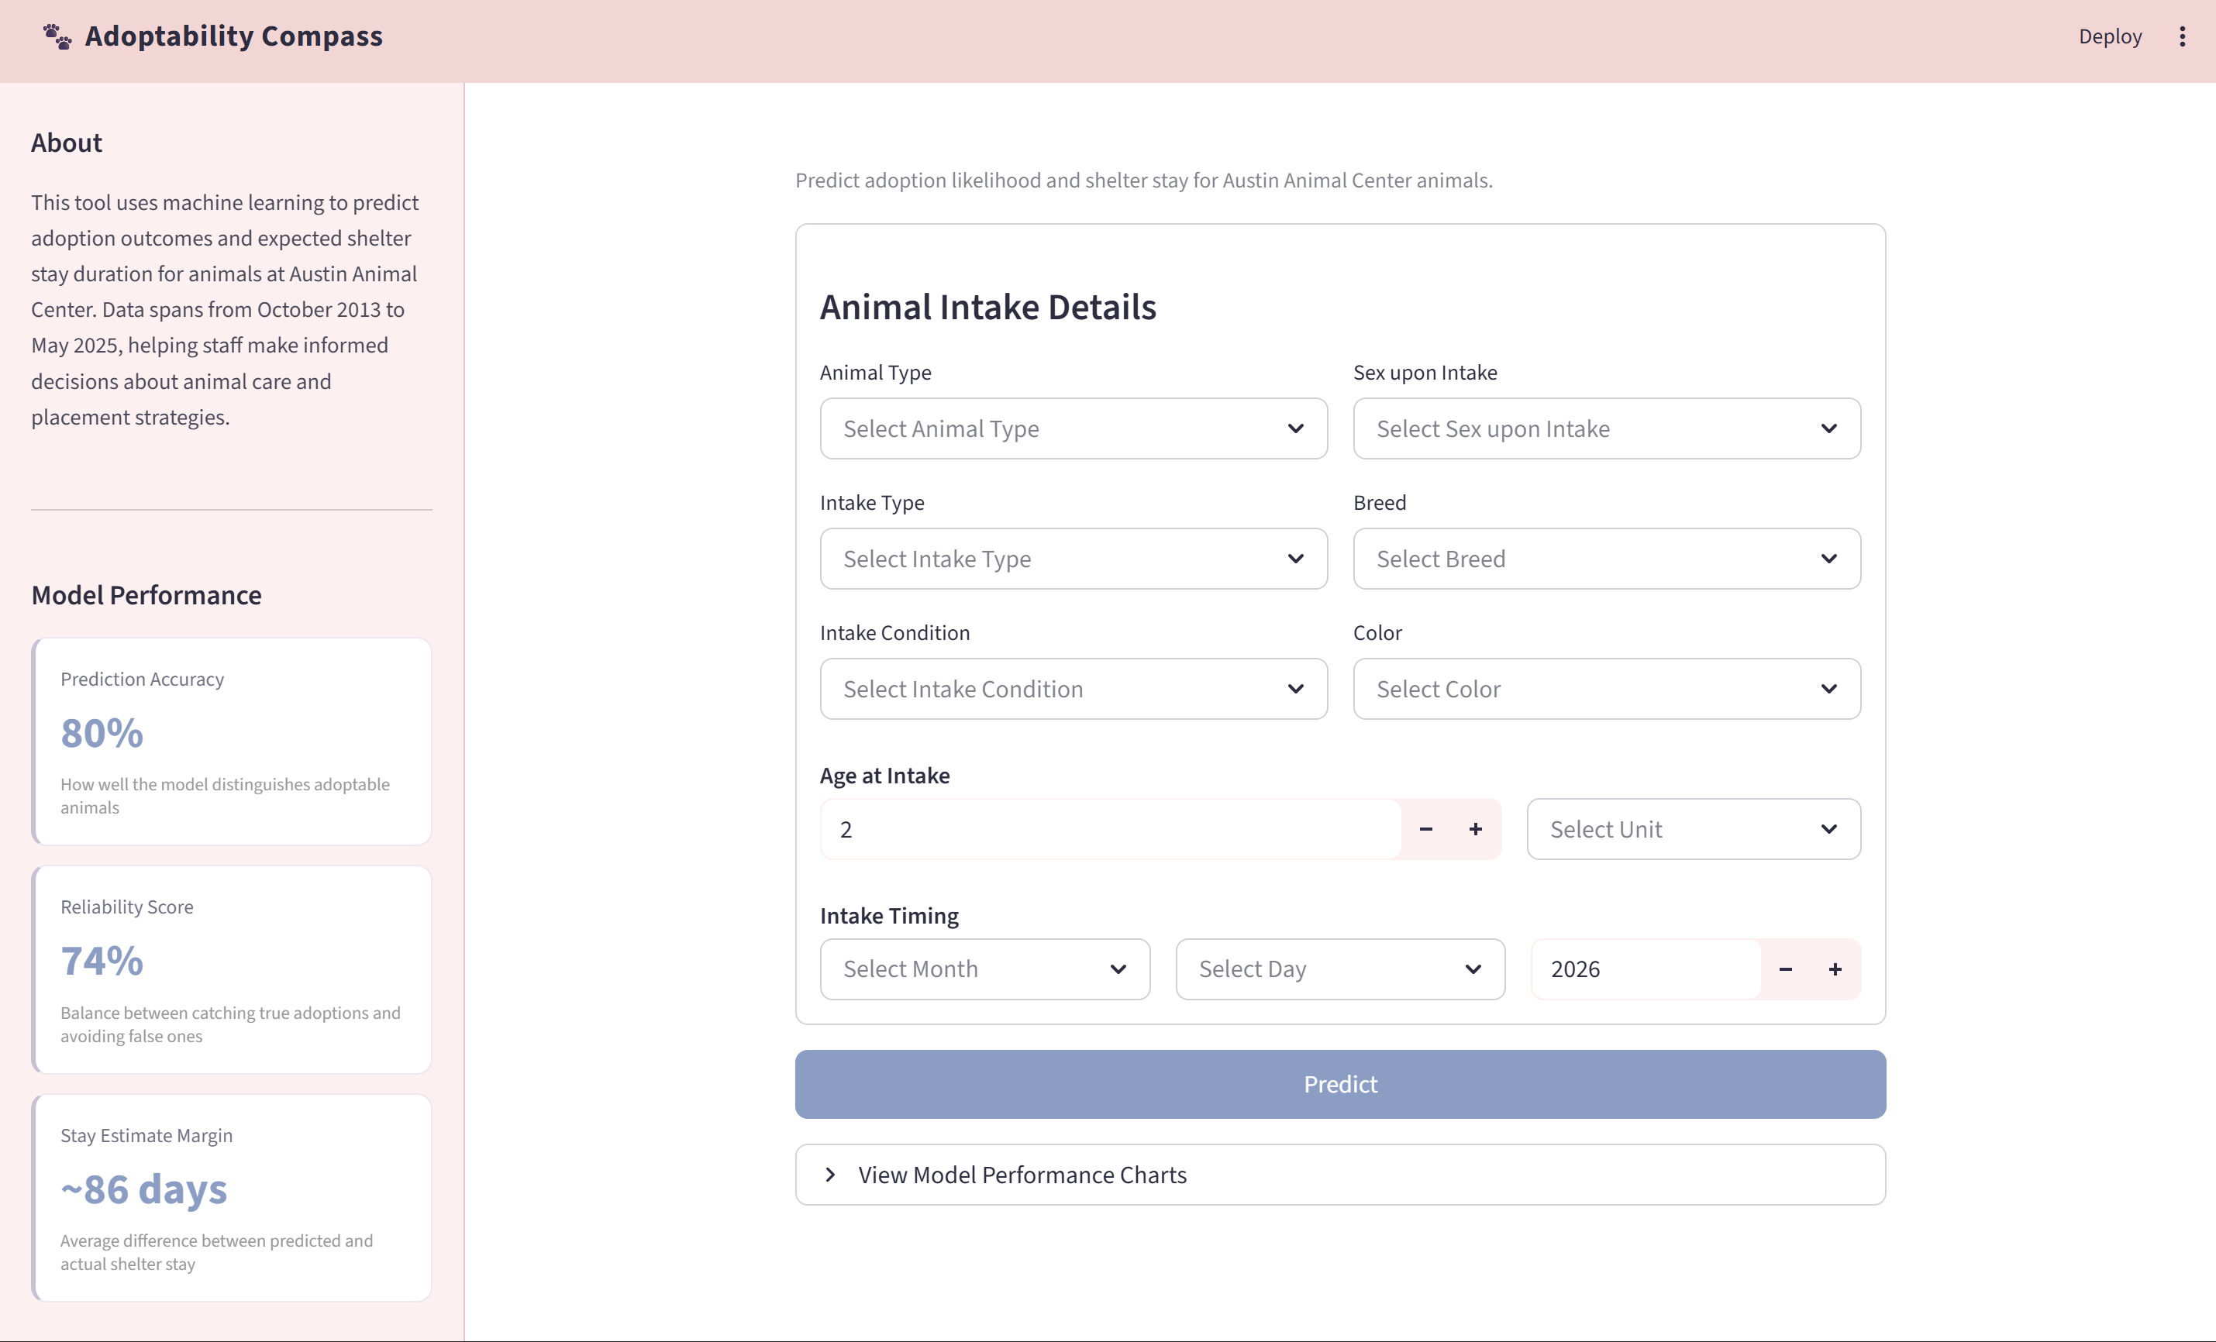Screen dimensions: 2216x1342
Task: Click the Deploy button
Action: pos(2110,36)
